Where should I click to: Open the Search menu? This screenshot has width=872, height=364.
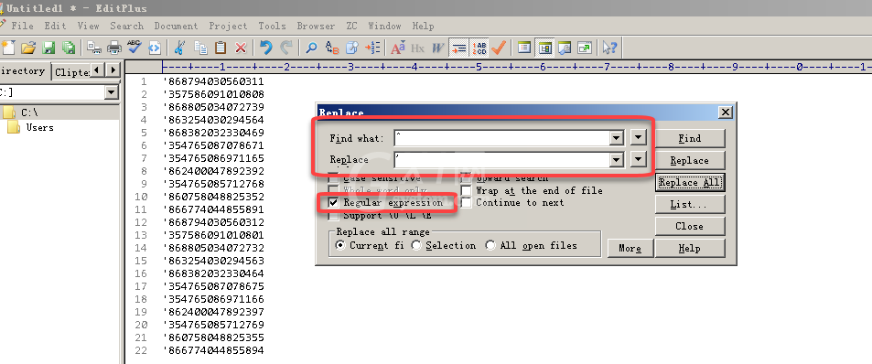click(x=127, y=27)
